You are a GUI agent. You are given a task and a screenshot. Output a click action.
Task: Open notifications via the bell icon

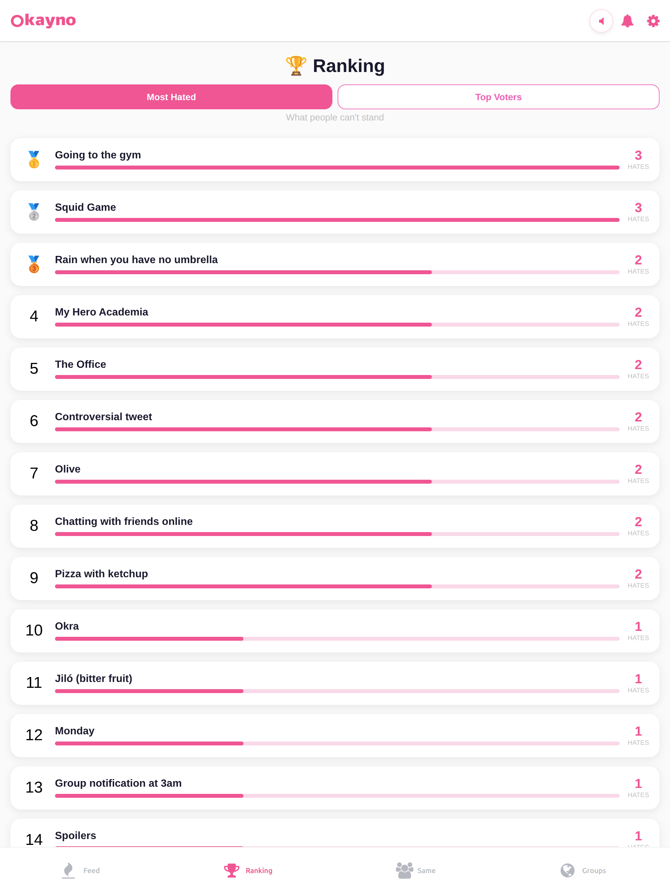[x=627, y=21]
